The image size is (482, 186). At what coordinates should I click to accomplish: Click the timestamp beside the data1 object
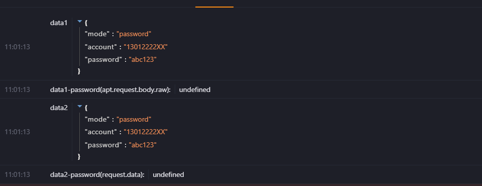coord(17,47)
